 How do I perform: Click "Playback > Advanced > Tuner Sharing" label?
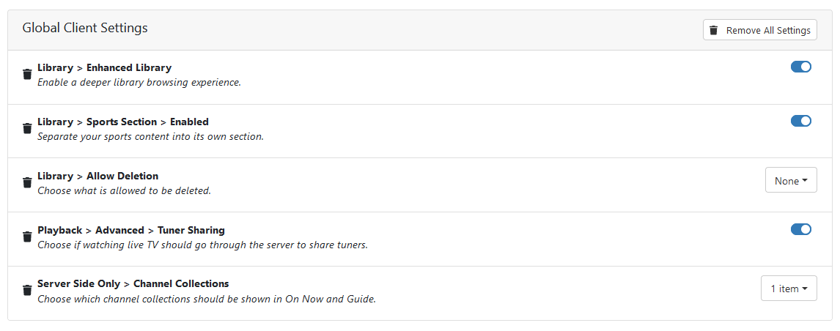tap(131, 230)
